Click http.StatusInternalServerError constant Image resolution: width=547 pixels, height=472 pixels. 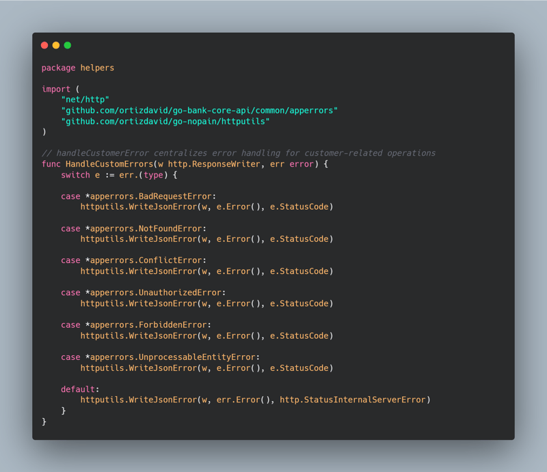coord(353,400)
